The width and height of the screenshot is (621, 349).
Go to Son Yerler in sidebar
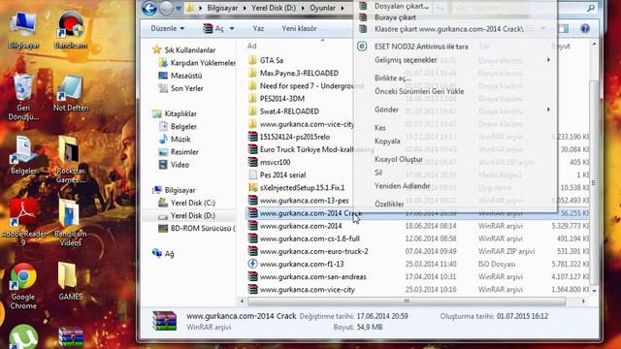coord(181,88)
